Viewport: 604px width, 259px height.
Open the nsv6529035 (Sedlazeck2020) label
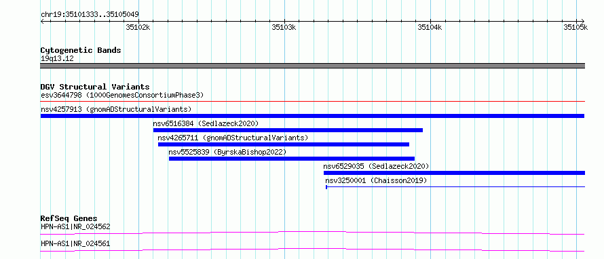377,166
